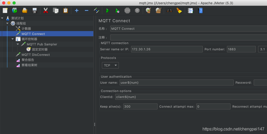Click the ClientId field
Viewport: 267px width, 134px height.
(x=191, y=97)
